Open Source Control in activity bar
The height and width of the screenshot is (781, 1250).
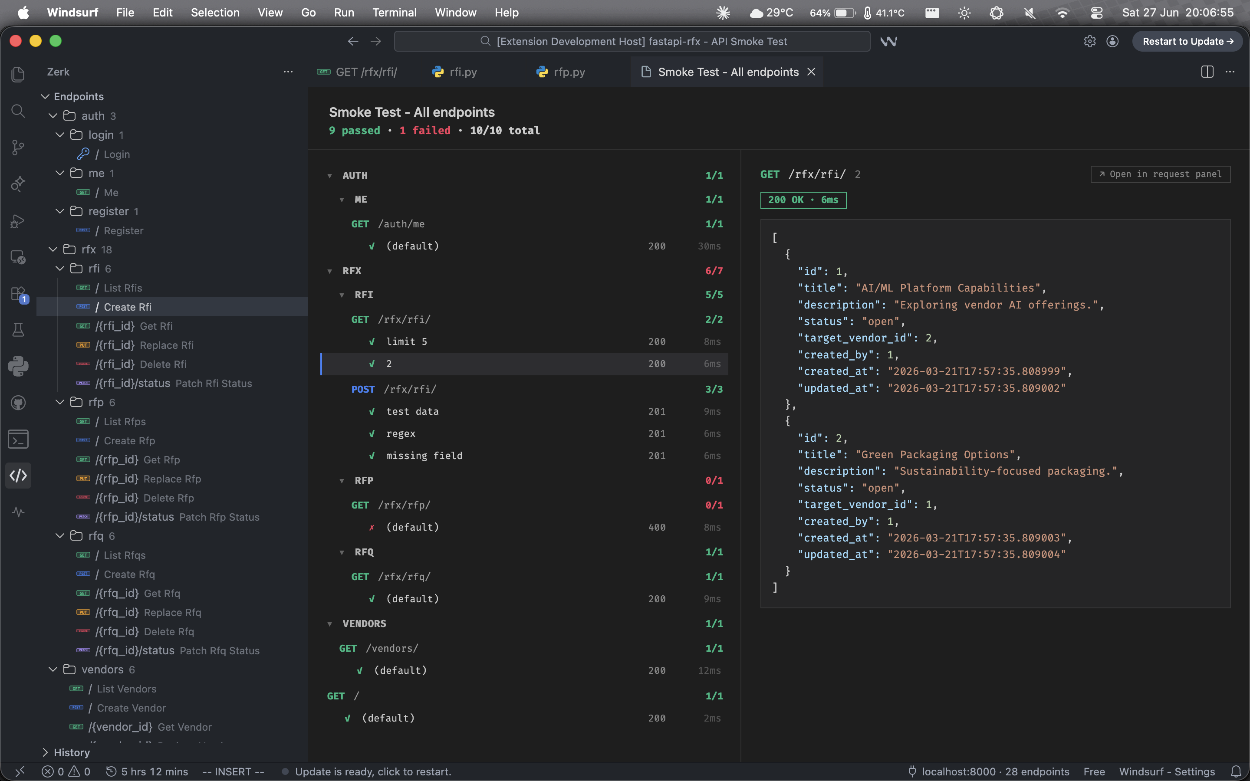pos(18,148)
